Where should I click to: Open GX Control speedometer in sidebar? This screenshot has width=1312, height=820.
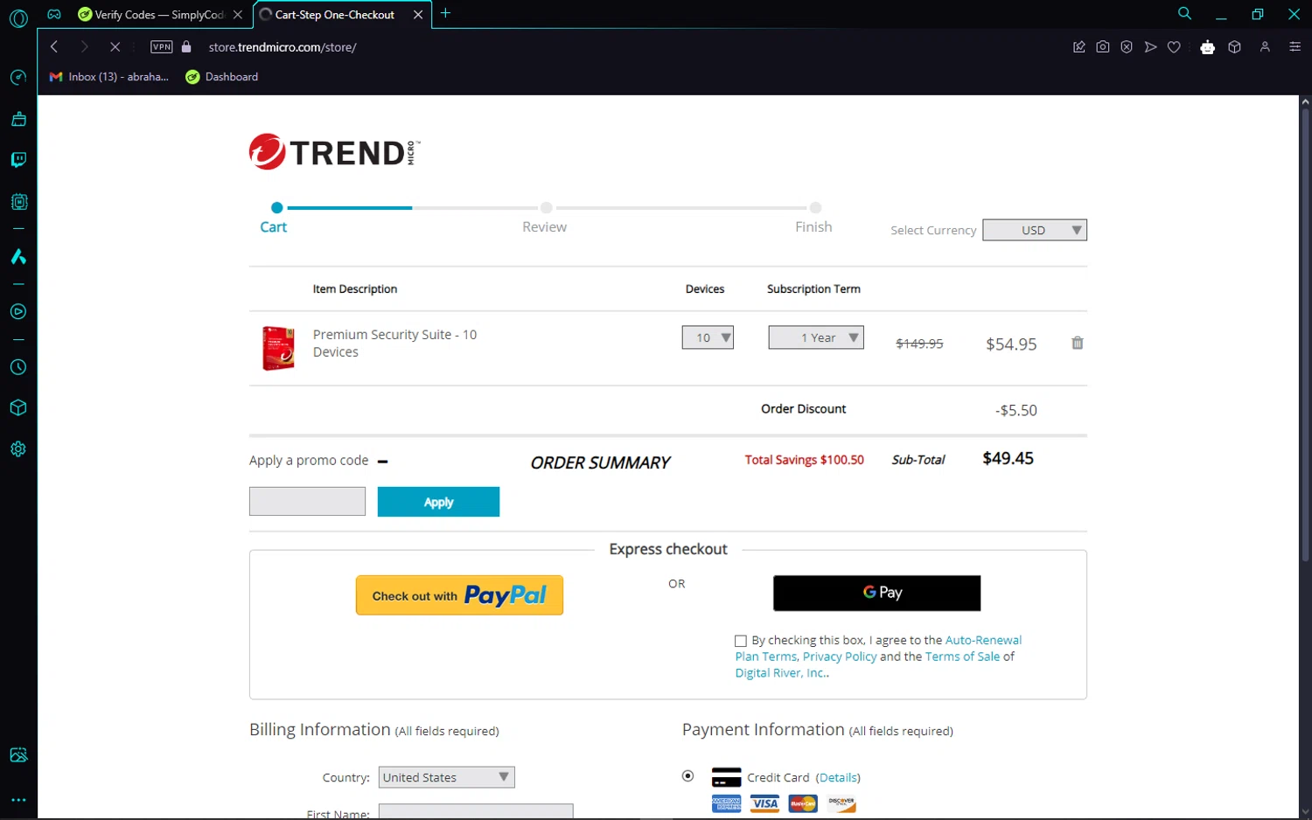tap(18, 78)
